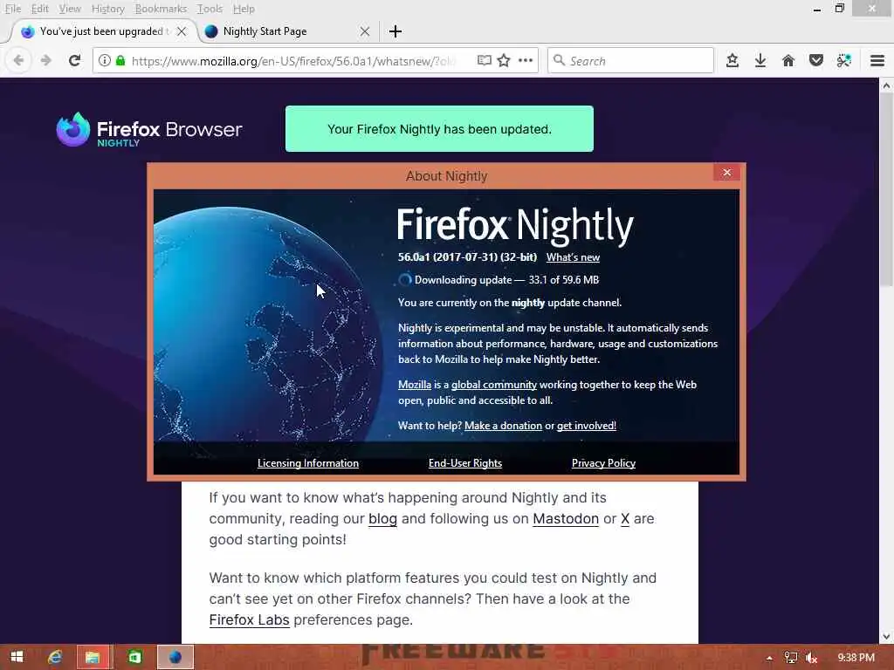
Task: Close the About Nightly dialog
Action: [x=726, y=173]
